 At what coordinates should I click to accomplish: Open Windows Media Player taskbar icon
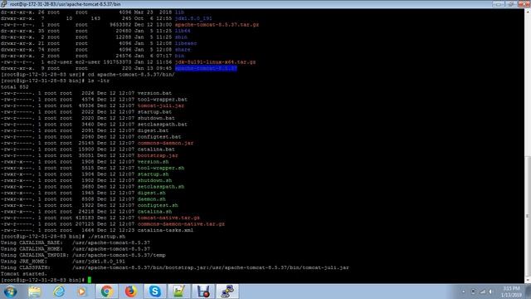point(82,292)
